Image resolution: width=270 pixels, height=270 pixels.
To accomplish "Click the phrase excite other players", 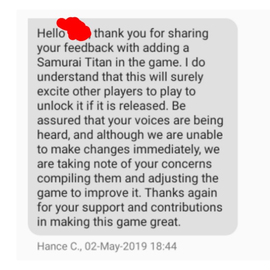I will pyautogui.click(x=90, y=92).
